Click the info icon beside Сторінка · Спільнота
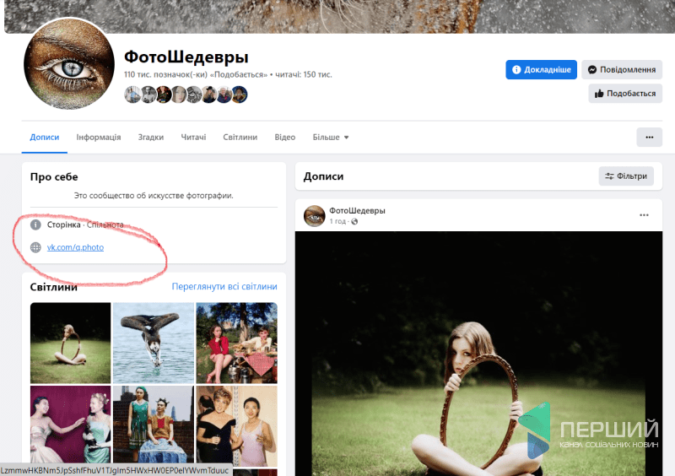The width and height of the screenshot is (675, 476). click(35, 224)
